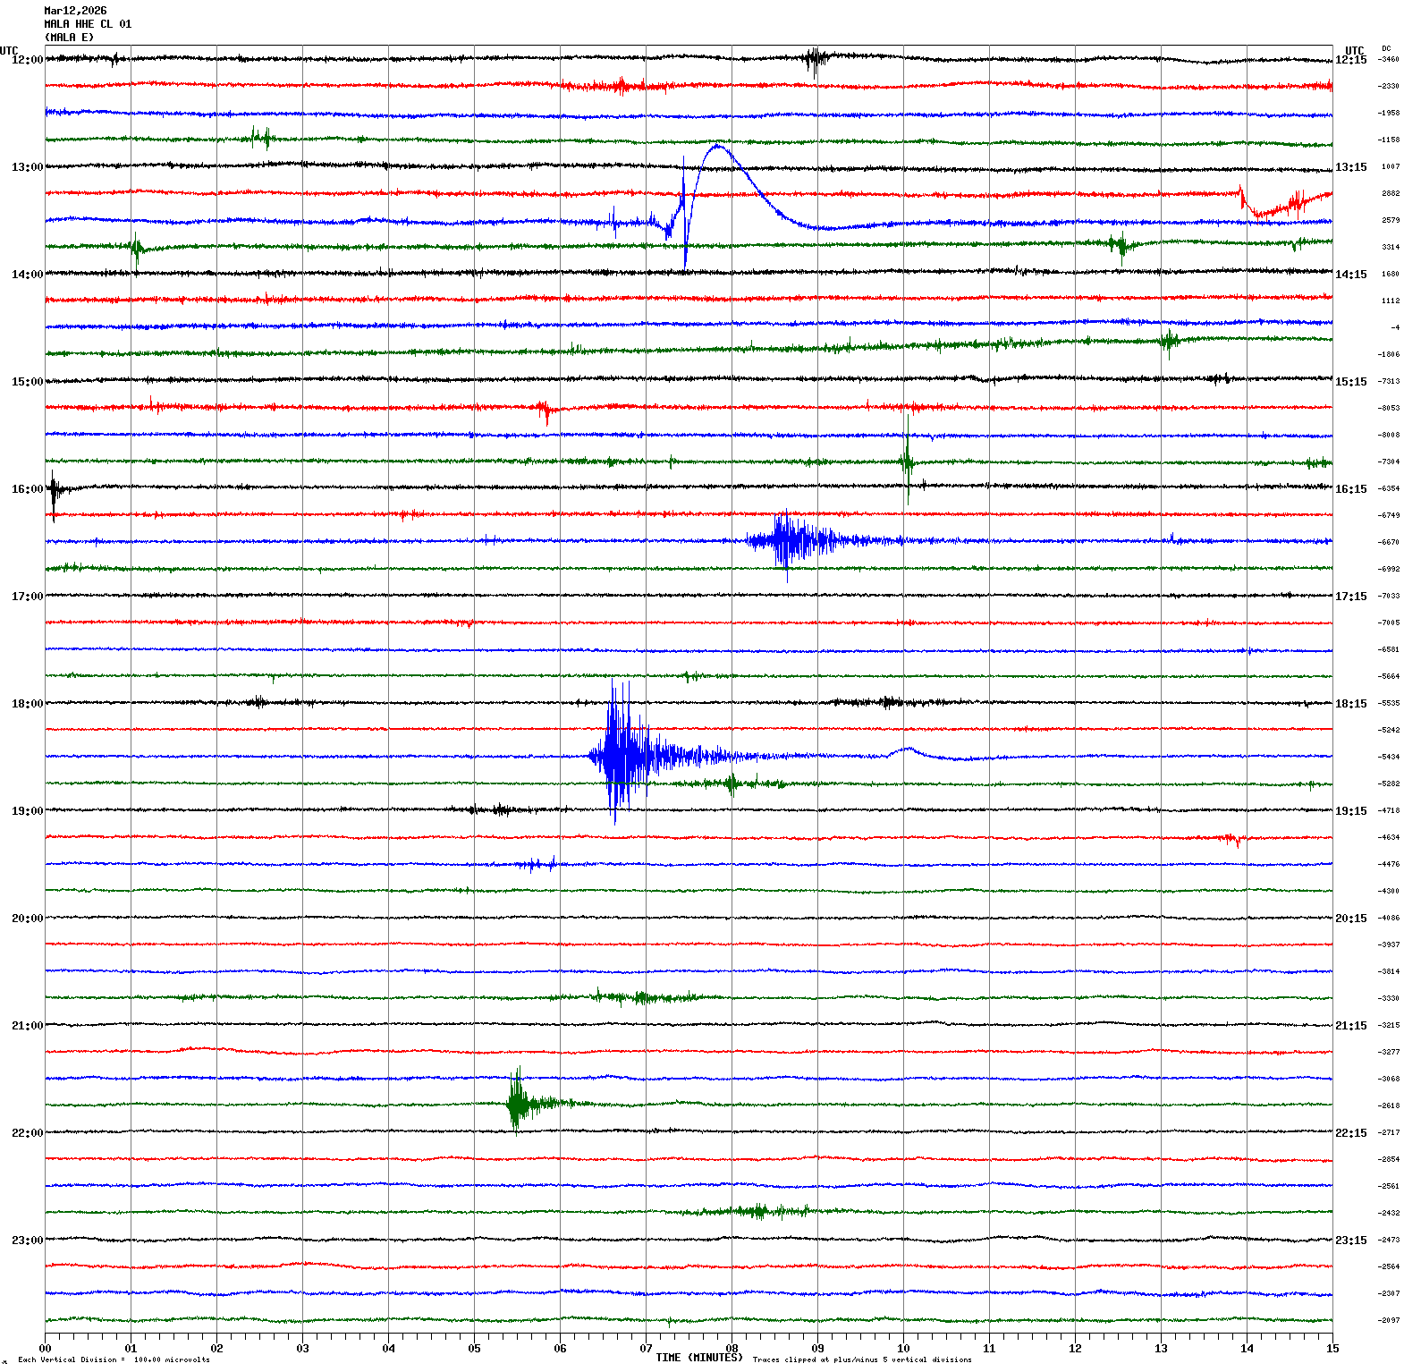Click the 18:00 hour label on left axis
Screen dimensions: 1404x1372
click(27, 704)
